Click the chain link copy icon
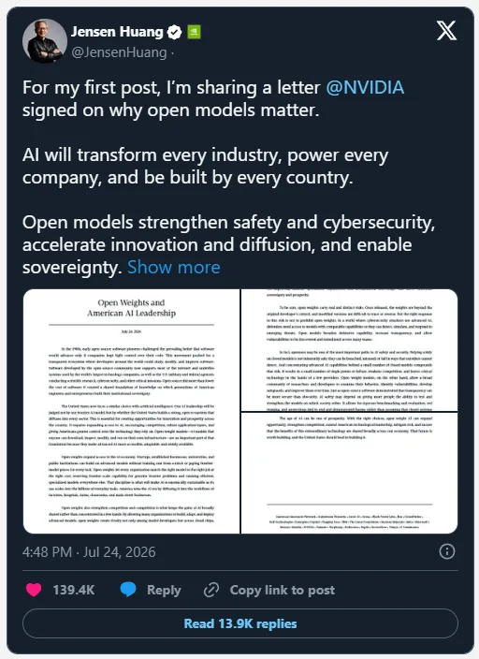 coord(211,590)
